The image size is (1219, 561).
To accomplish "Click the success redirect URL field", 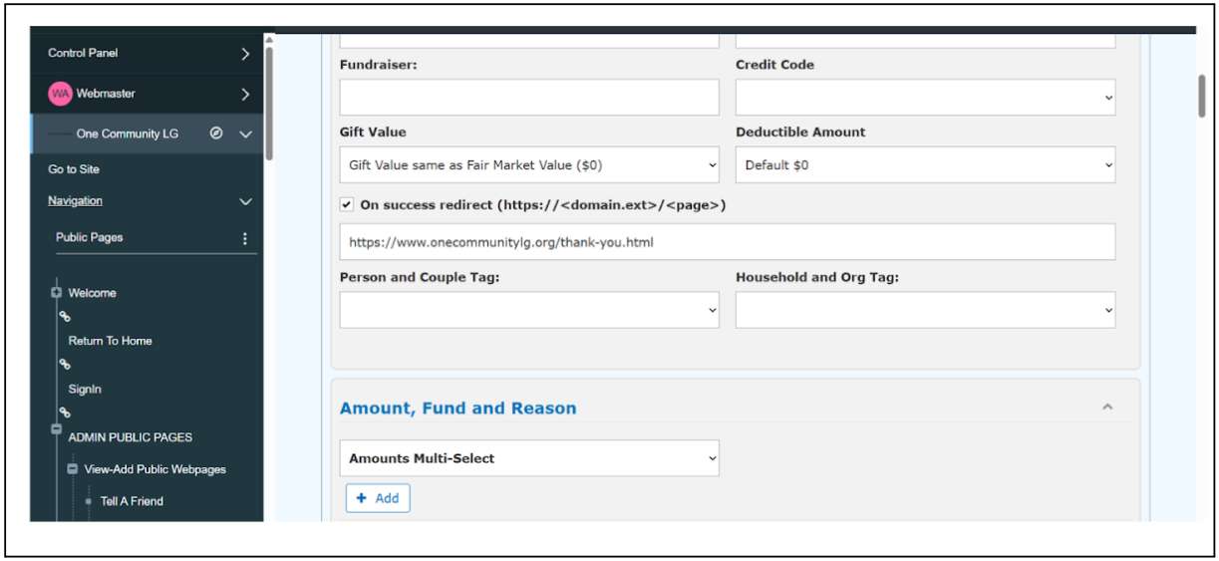I will (x=728, y=242).
